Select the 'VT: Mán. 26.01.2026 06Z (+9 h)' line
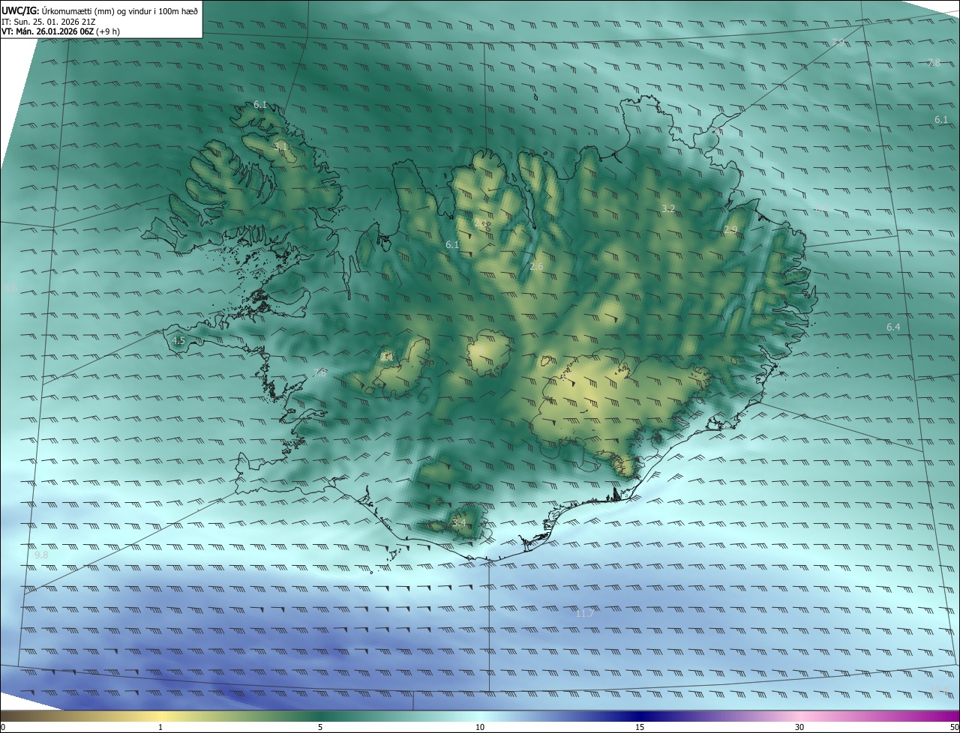The image size is (960, 733). [x=61, y=31]
